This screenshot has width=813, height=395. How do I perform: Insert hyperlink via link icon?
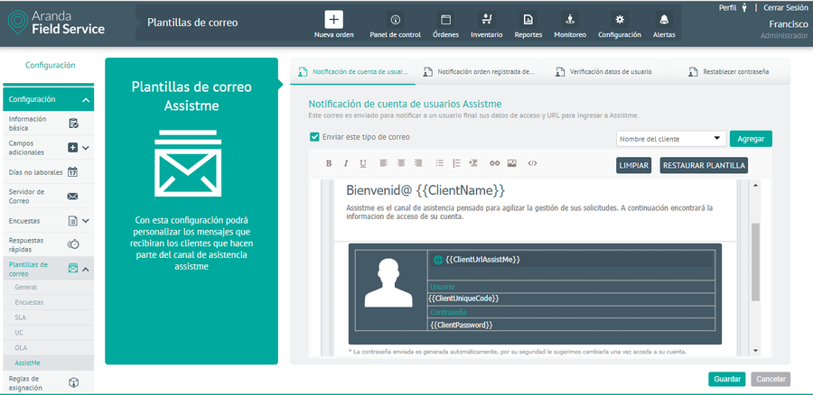(x=495, y=163)
